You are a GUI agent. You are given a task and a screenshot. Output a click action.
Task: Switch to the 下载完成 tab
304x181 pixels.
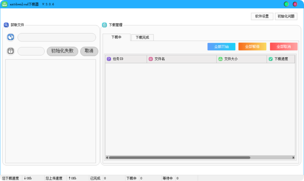point(142,38)
